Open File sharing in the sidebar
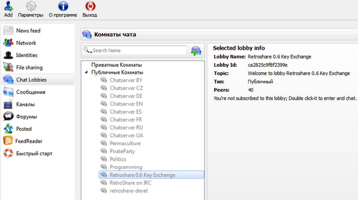358x200 pixels. click(x=29, y=67)
